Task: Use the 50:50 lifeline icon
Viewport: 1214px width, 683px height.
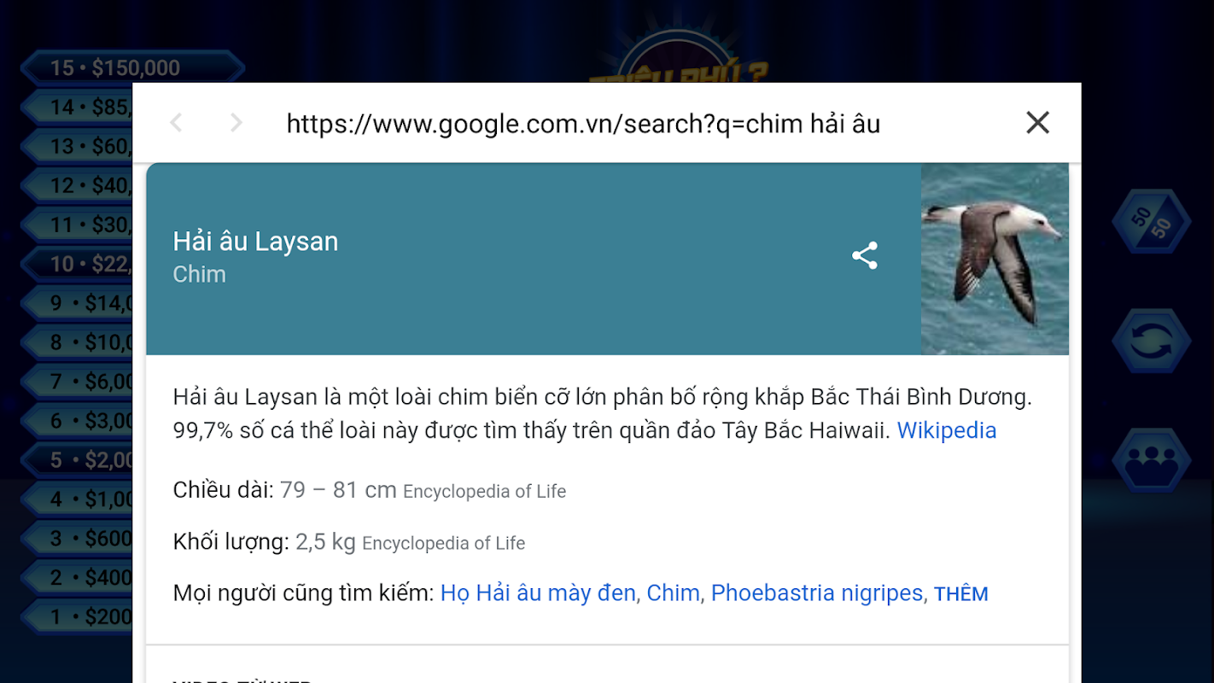Action: point(1152,222)
